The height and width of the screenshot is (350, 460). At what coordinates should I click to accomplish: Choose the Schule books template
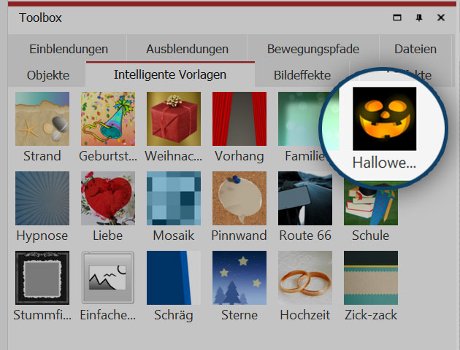[x=371, y=206]
